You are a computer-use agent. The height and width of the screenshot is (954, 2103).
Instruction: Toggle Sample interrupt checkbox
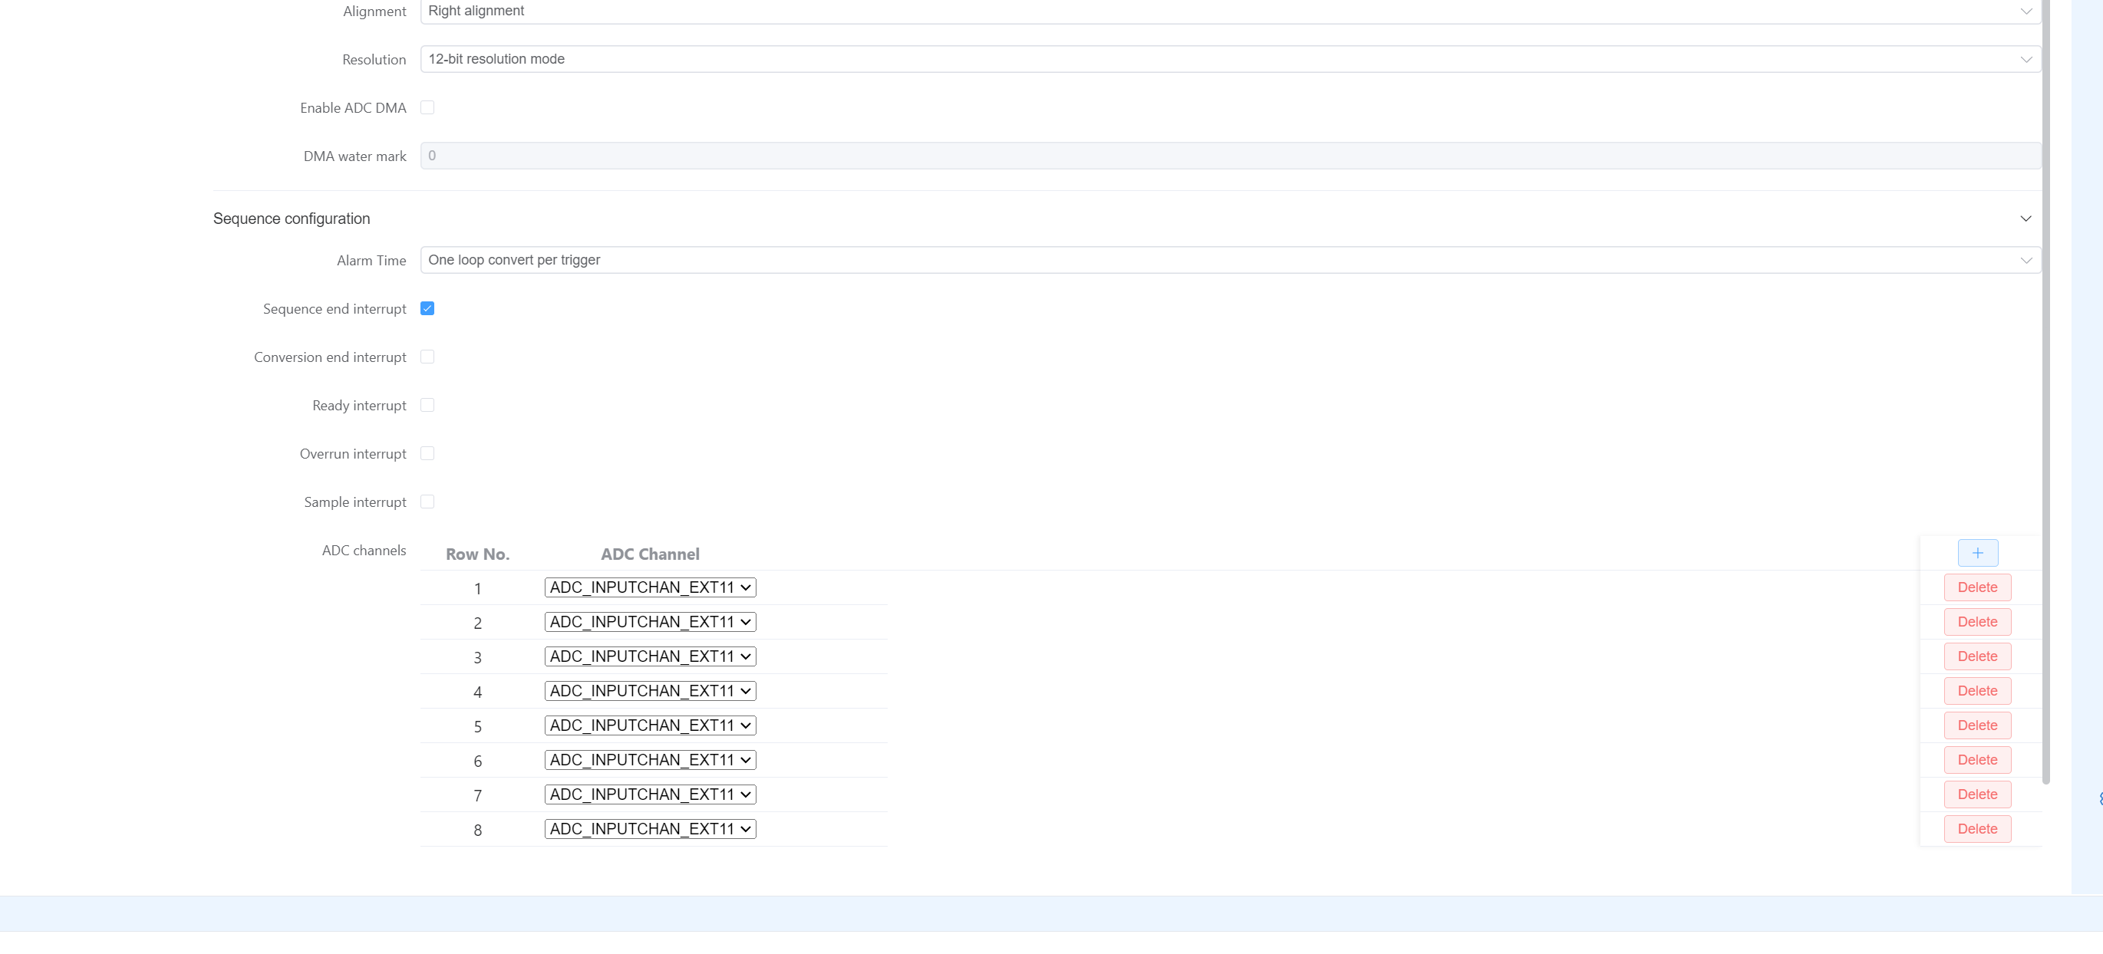tap(427, 501)
